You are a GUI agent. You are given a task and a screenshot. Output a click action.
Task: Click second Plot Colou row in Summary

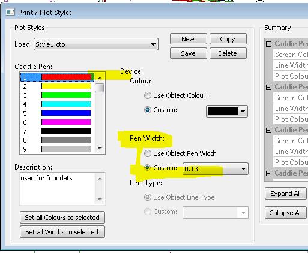(x=291, y=119)
